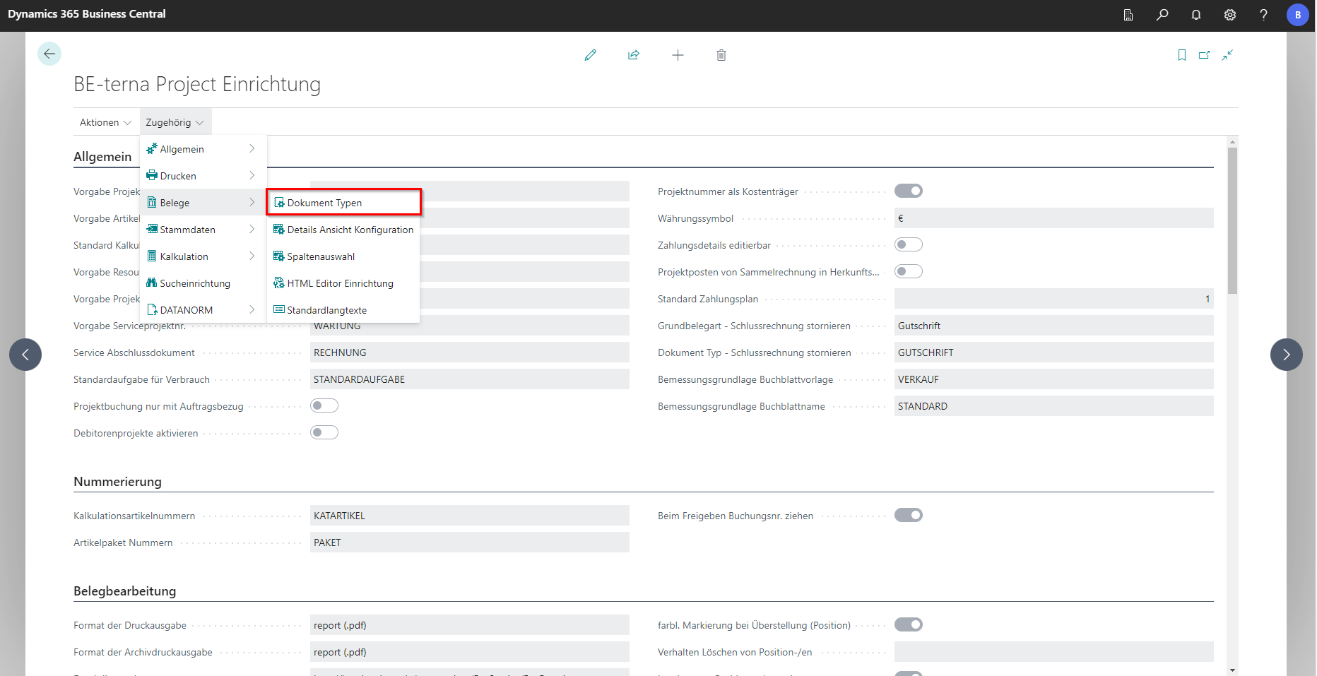
Task: Toggle Debitorenprojekte aktivieren switch
Action: [x=324, y=432]
